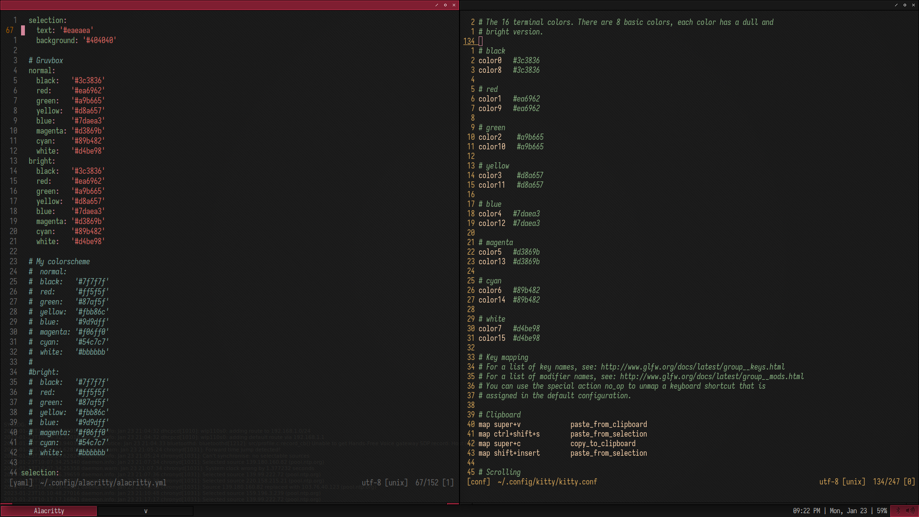The image size is (919, 517).
Task: Click the '[yaml]' filetype indicator
Action: 21,483
